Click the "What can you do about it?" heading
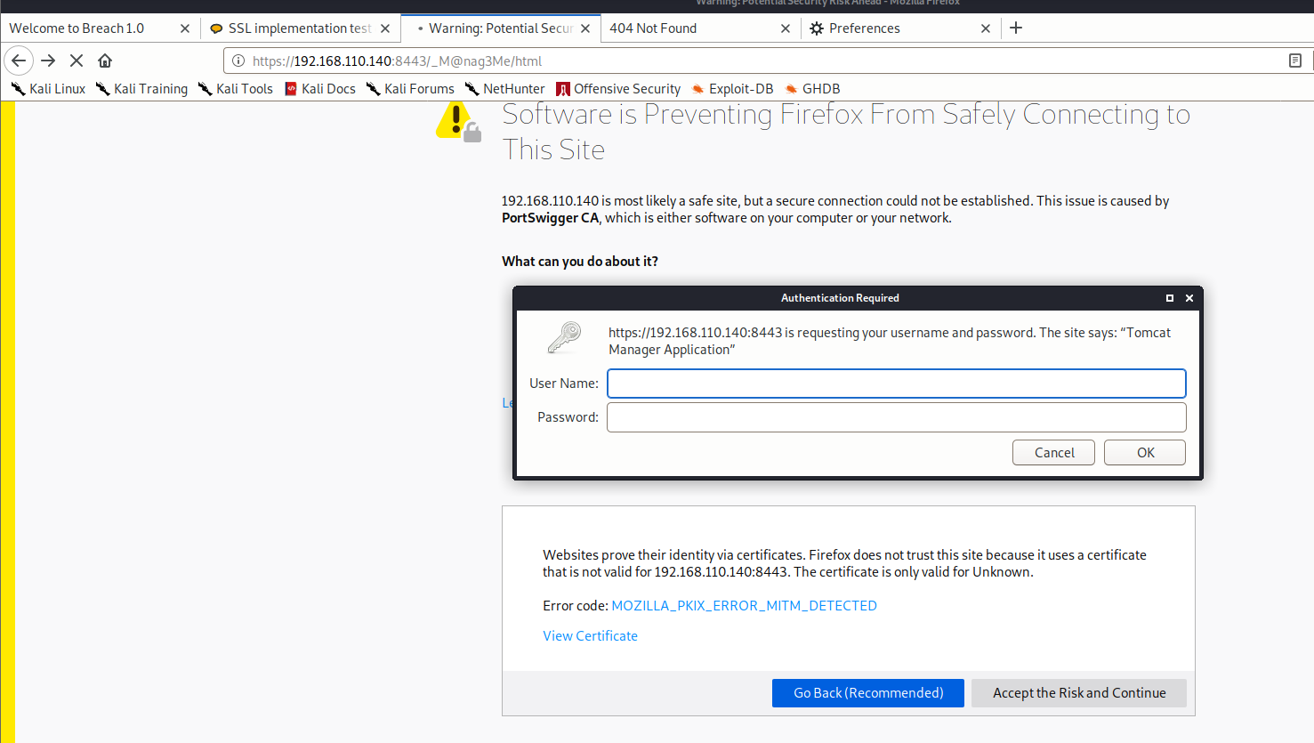 pyautogui.click(x=580, y=261)
